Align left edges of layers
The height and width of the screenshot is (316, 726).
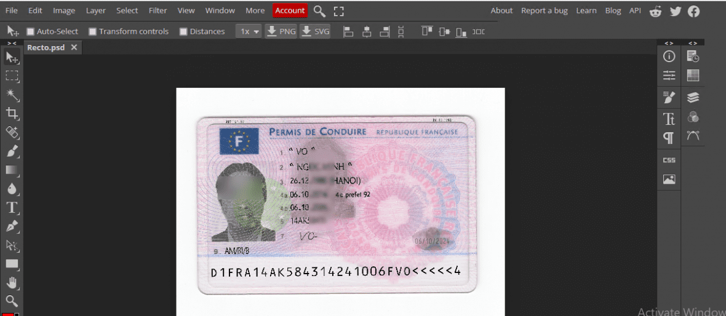tap(348, 31)
